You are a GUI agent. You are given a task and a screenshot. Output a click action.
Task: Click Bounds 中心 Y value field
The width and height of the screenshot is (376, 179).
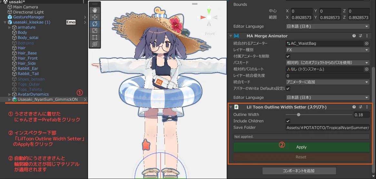[x=330, y=11]
